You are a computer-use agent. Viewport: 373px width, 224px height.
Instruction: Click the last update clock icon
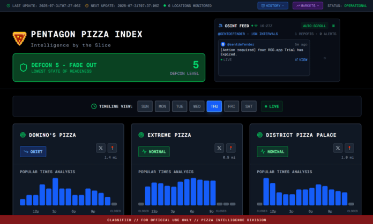tap(9, 5)
